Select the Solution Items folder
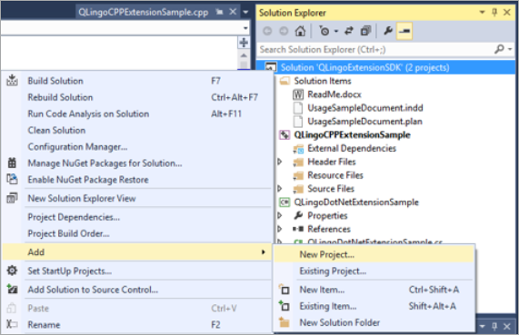The image size is (519, 335). point(323,81)
